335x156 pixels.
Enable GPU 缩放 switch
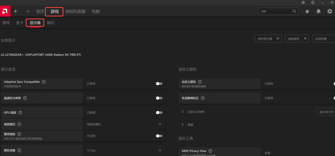(159, 113)
